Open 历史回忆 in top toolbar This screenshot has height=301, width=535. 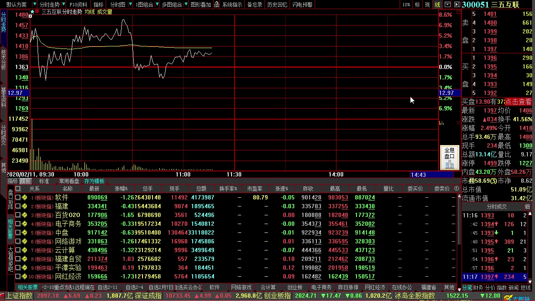(277, 5)
